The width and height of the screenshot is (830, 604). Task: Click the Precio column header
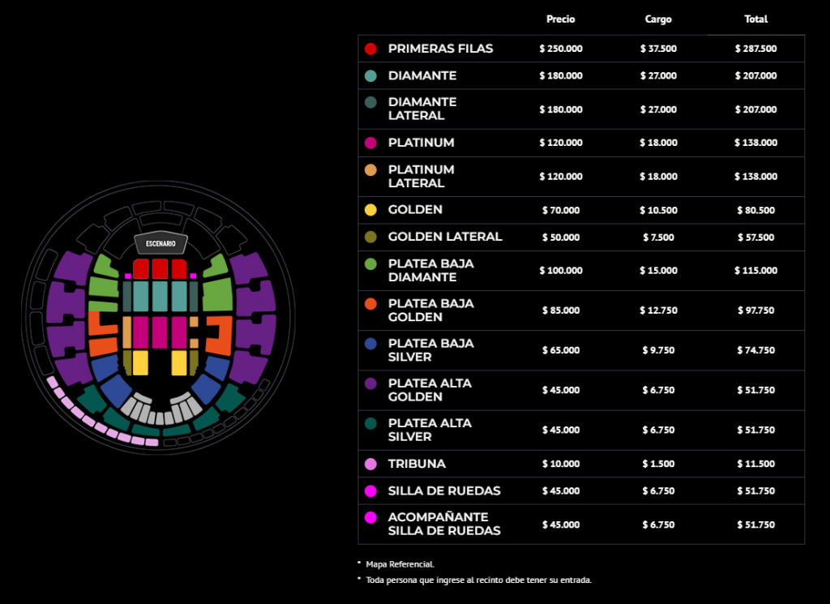pyautogui.click(x=561, y=19)
